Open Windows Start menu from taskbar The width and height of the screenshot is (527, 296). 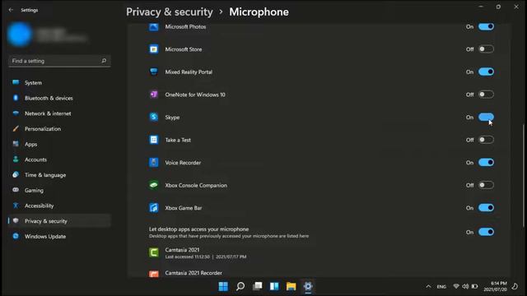point(223,286)
